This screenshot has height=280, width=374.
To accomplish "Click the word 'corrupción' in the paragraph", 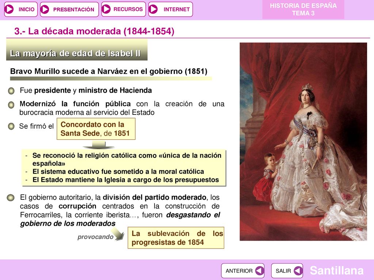I will coord(77,206).
